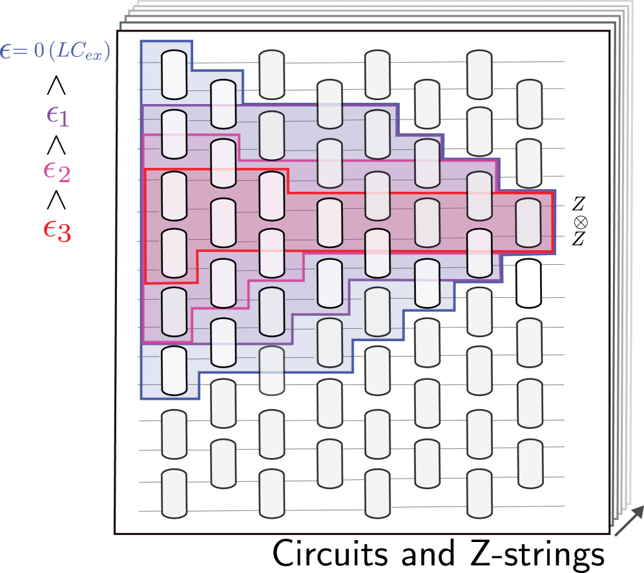The width and height of the screenshot is (644, 573).
Task: Click the wedge symbol between ϵ1 and ϵ2
Action: (x=56, y=145)
